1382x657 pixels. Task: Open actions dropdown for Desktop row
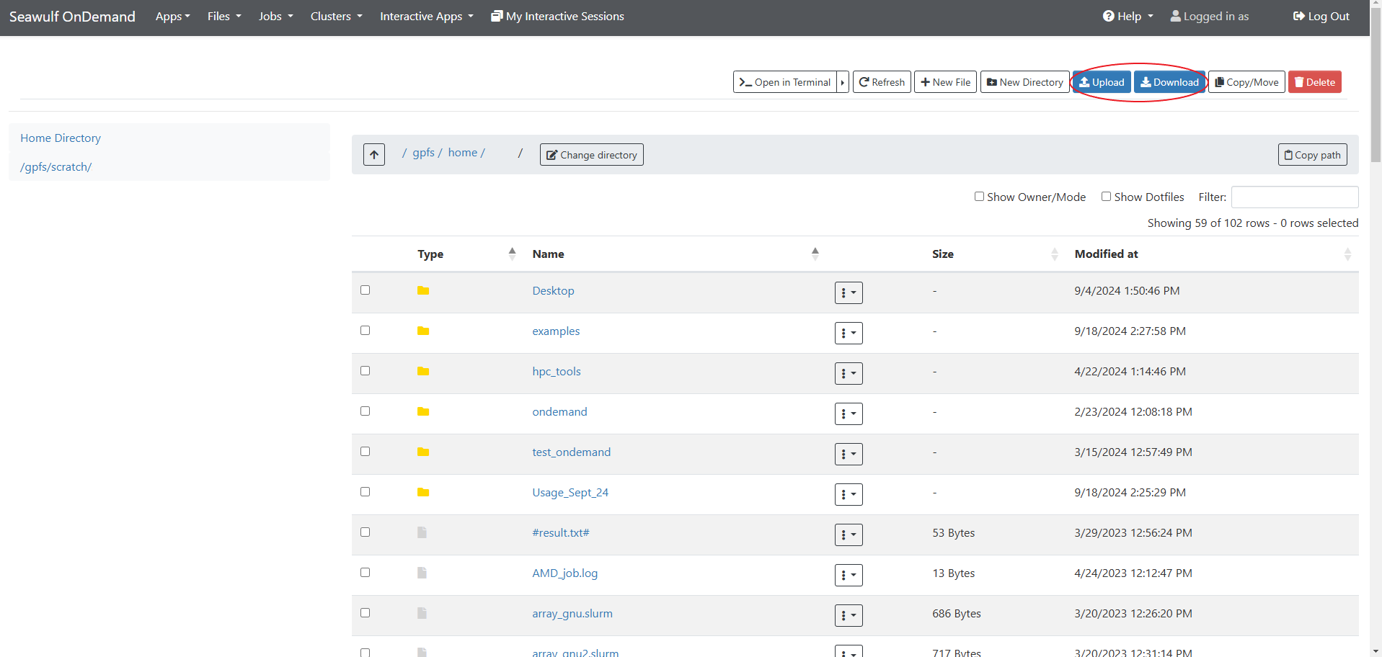(x=849, y=292)
